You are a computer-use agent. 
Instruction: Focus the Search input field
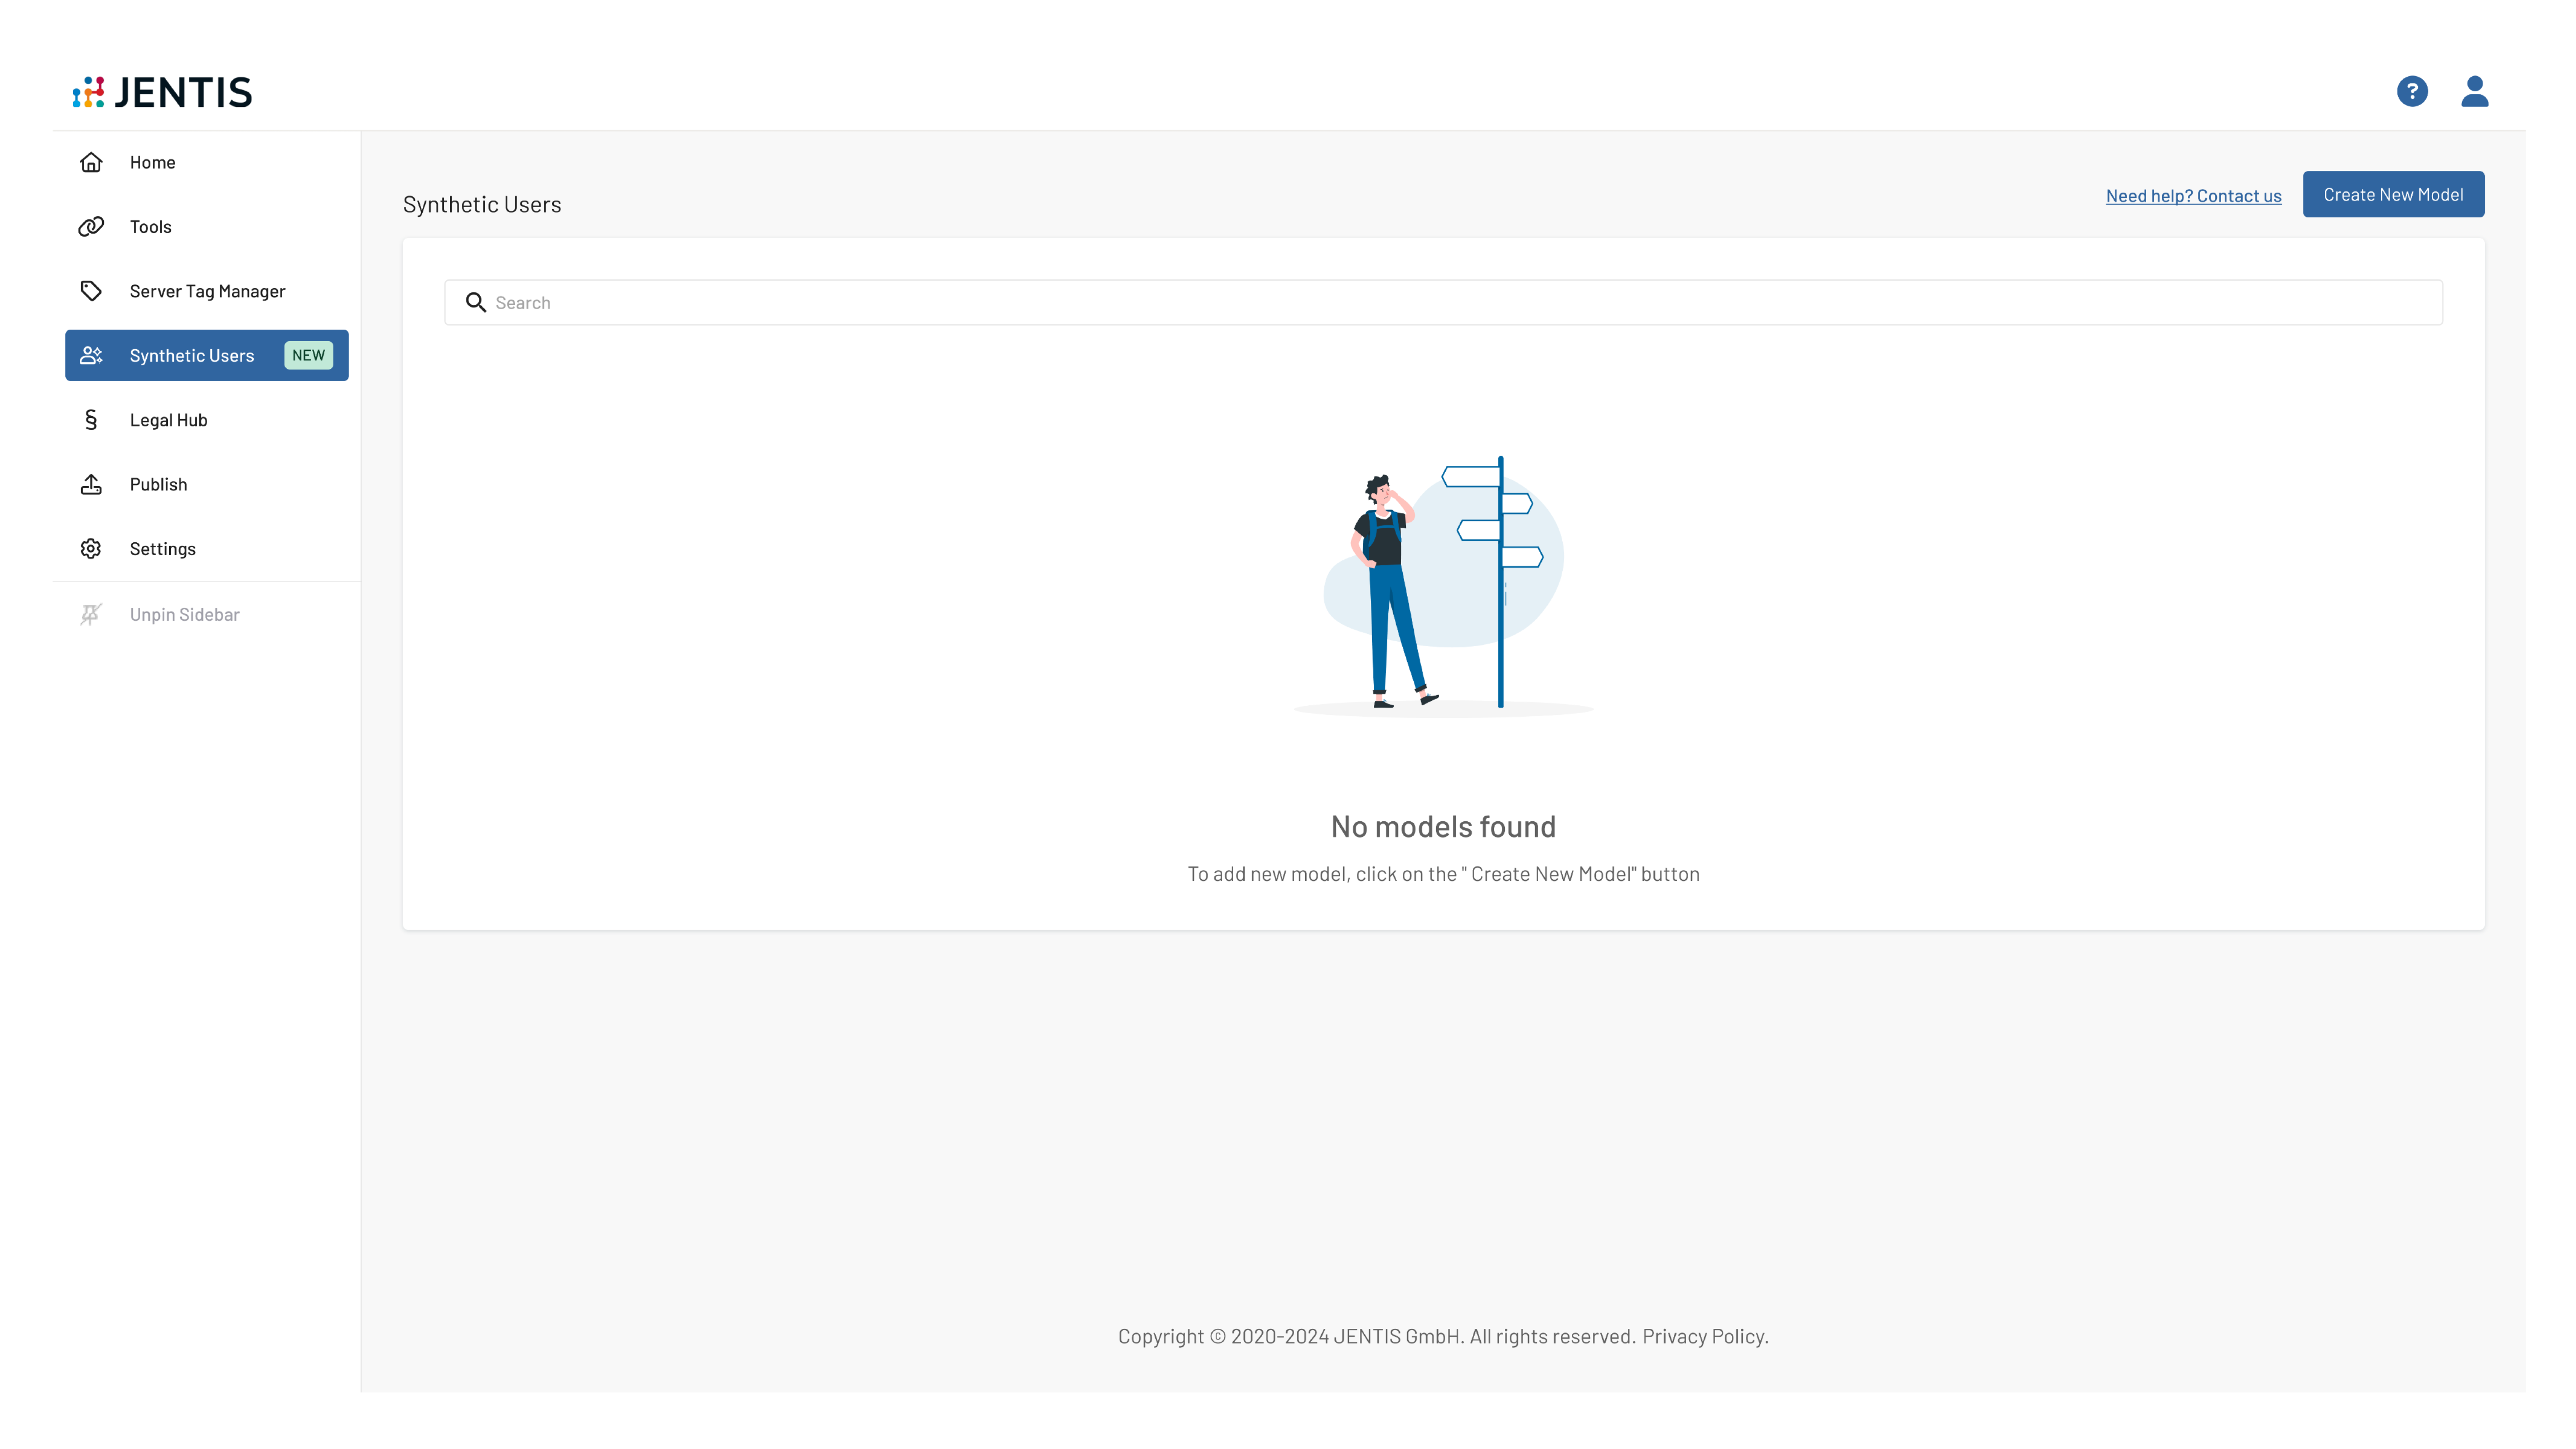(1443, 302)
